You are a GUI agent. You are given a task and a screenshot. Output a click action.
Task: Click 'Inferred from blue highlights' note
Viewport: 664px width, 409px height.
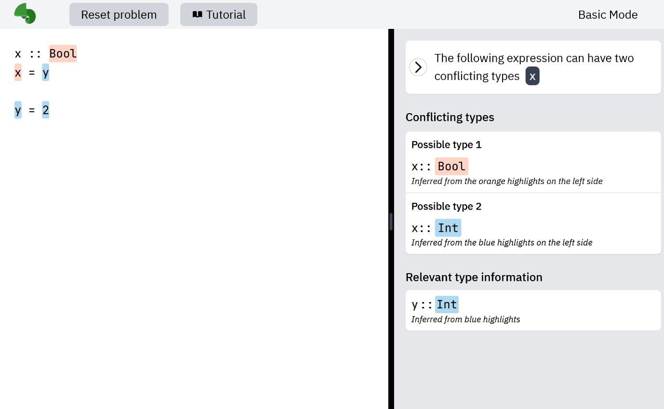tap(466, 319)
